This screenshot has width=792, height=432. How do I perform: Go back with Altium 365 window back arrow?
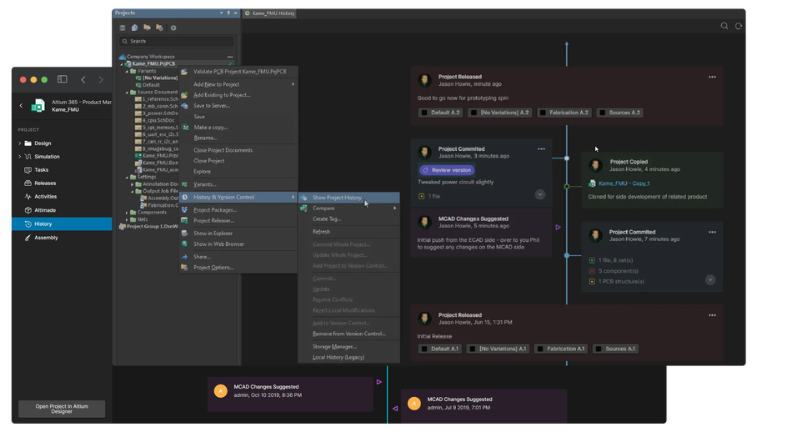point(83,79)
